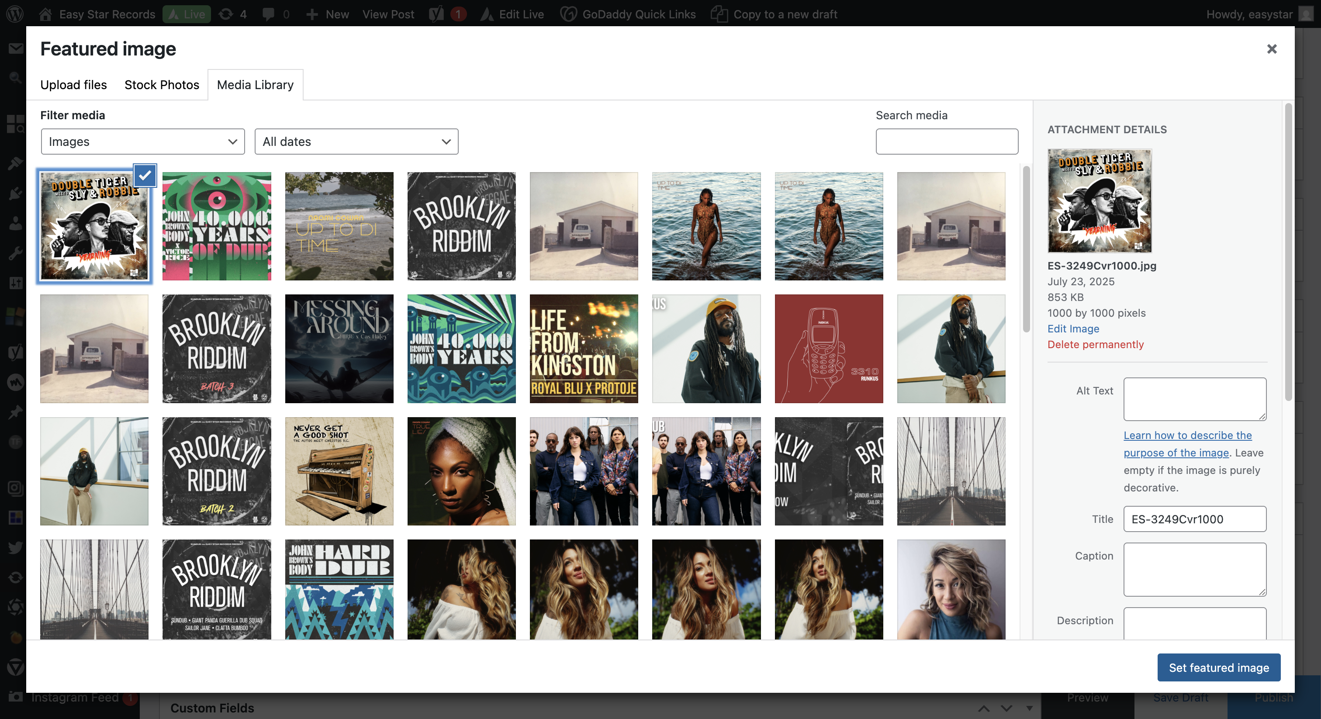Click Copy to a new draft icon
The width and height of the screenshot is (1321, 719).
719,14
